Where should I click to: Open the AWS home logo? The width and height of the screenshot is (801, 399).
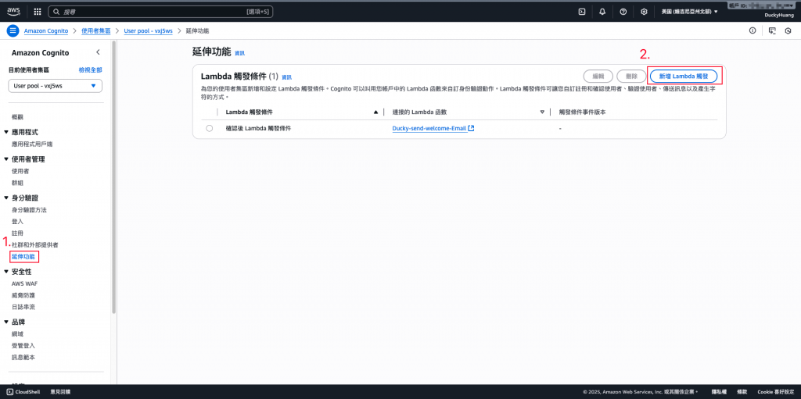click(x=13, y=11)
